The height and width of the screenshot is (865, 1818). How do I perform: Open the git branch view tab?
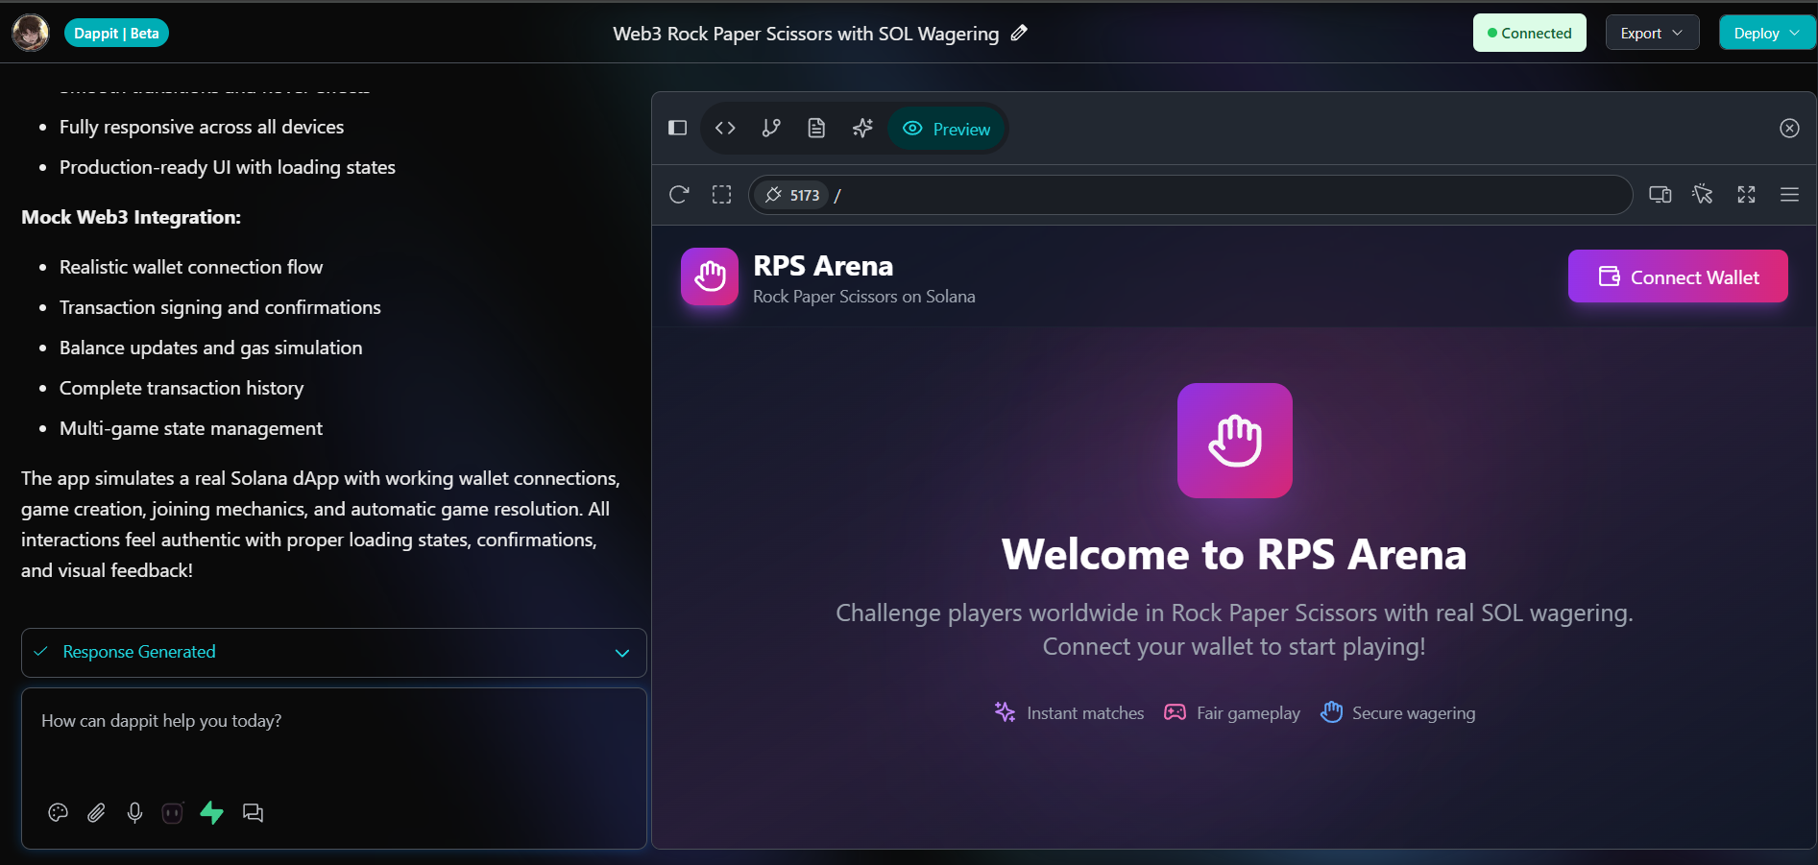(x=771, y=128)
